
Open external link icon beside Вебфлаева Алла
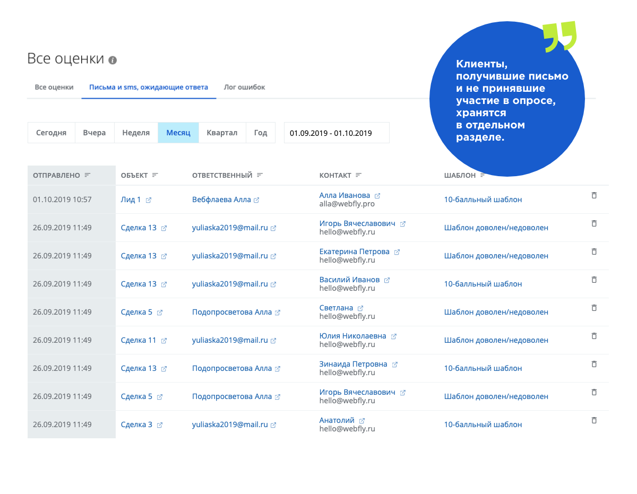[256, 200]
